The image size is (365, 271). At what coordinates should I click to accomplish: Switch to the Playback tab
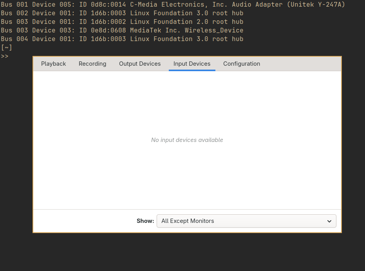[53, 64]
